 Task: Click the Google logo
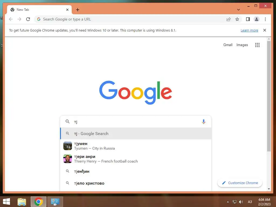pos(136,92)
